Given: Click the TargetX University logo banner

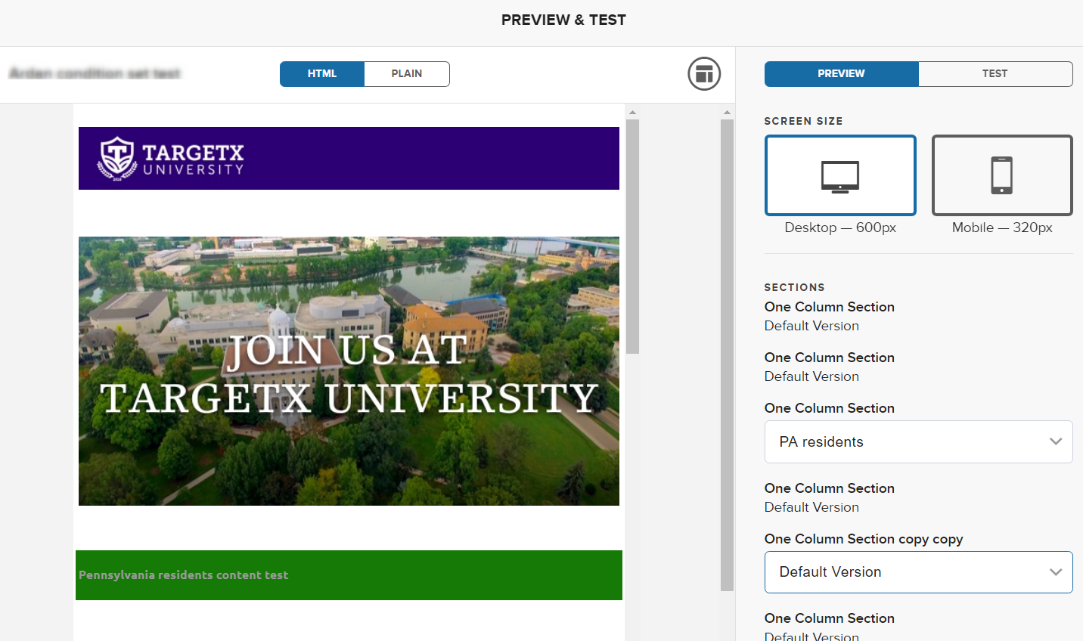Looking at the screenshot, I should tap(349, 158).
